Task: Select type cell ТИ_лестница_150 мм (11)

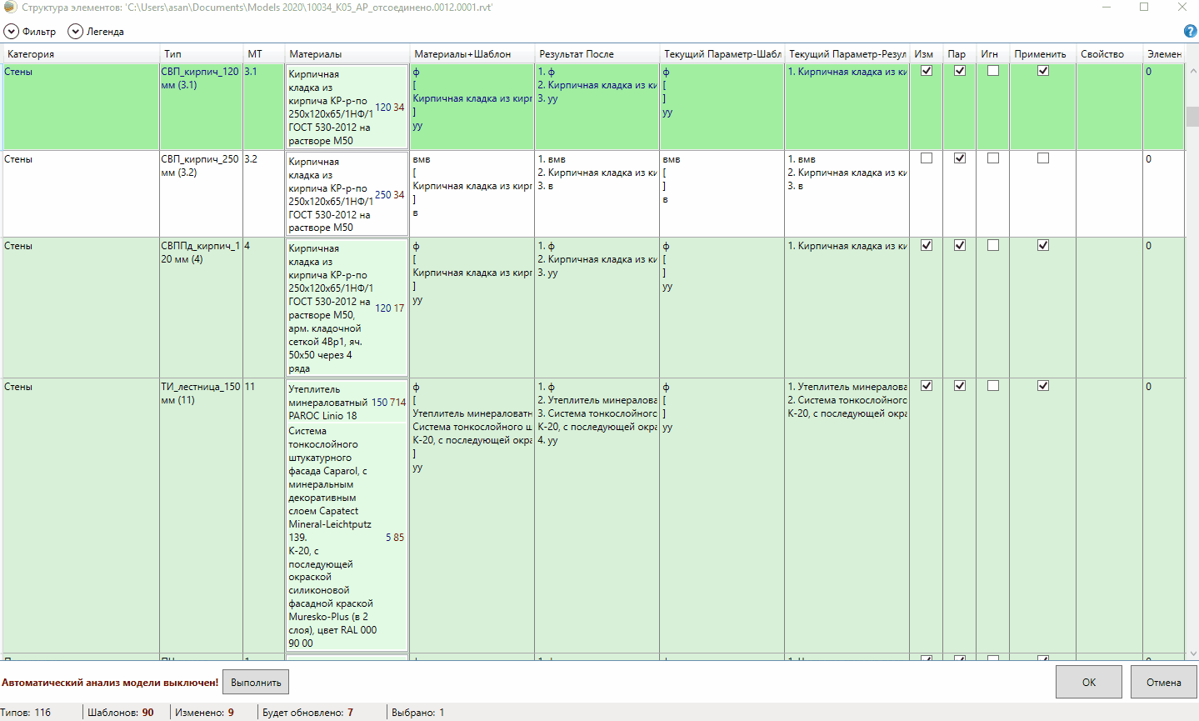Action: pyautogui.click(x=202, y=516)
